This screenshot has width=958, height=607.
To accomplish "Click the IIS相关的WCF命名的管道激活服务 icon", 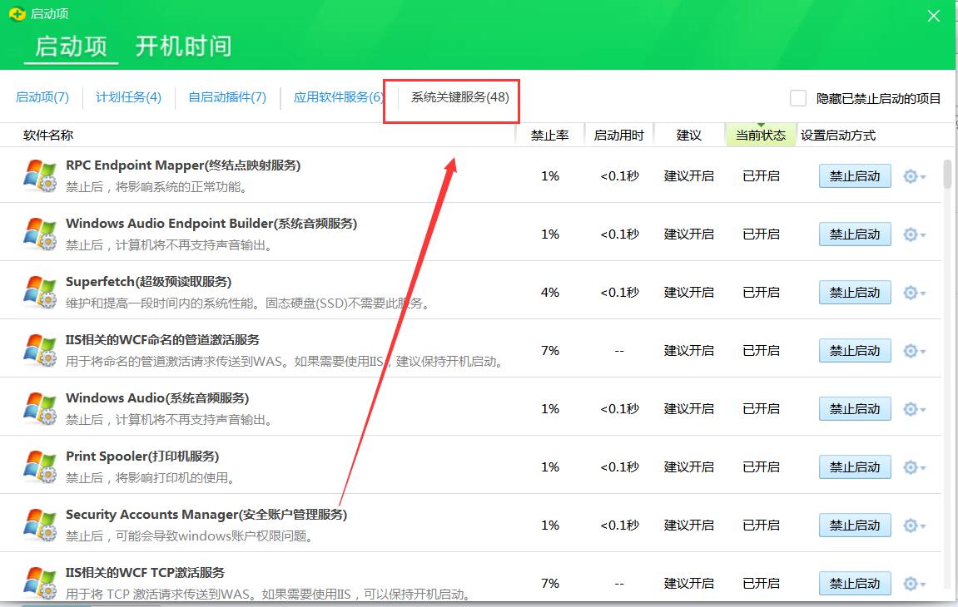I will pyautogui.click(x=39, y=349).
